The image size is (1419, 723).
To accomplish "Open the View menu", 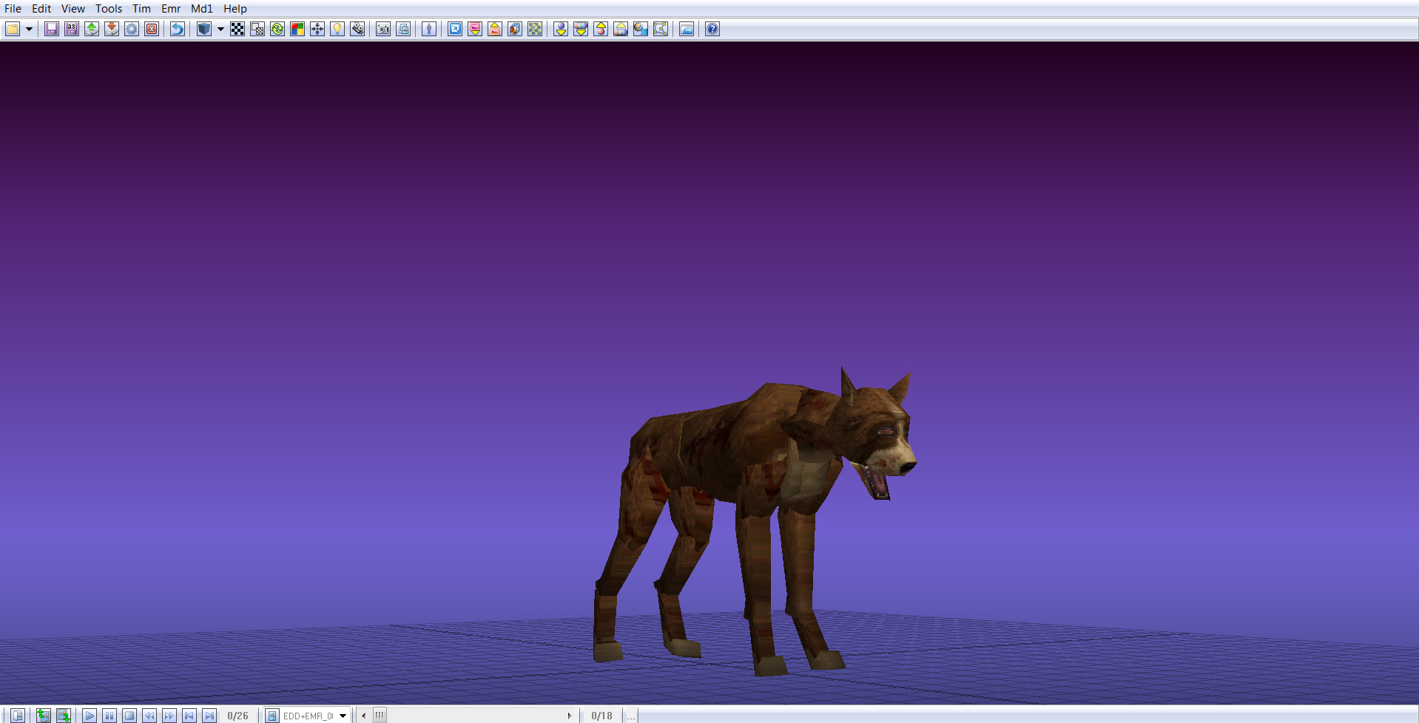I will (73, 9).
